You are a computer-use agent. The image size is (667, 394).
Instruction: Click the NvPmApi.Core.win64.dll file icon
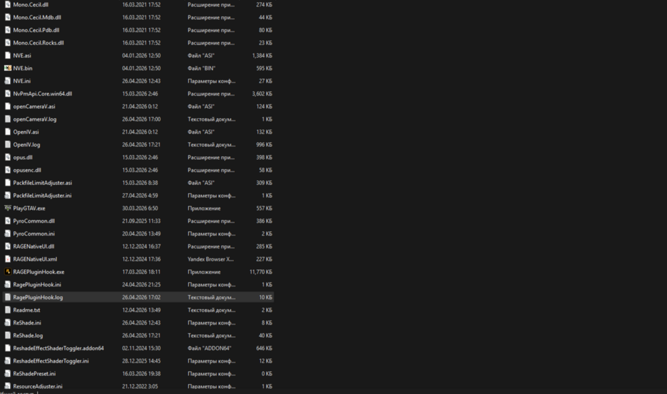pos(7,93)
